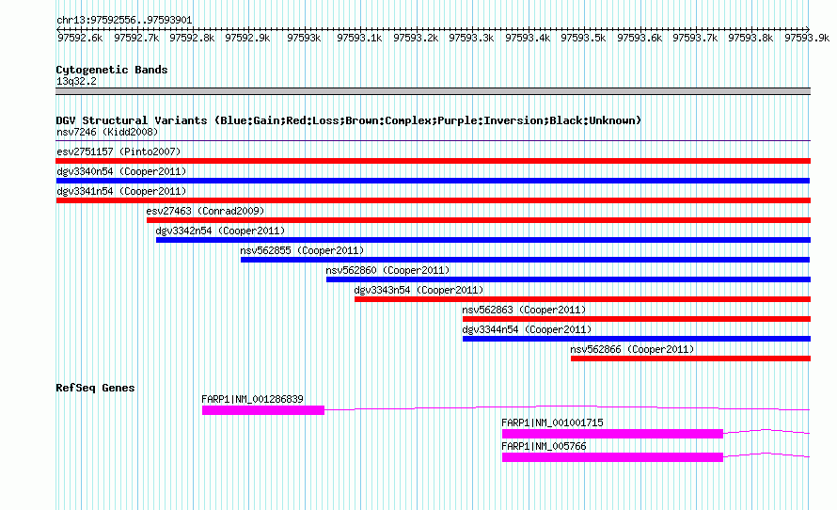
Task: Click the red nsv562866 loss bar
Action: pos(690,359)
